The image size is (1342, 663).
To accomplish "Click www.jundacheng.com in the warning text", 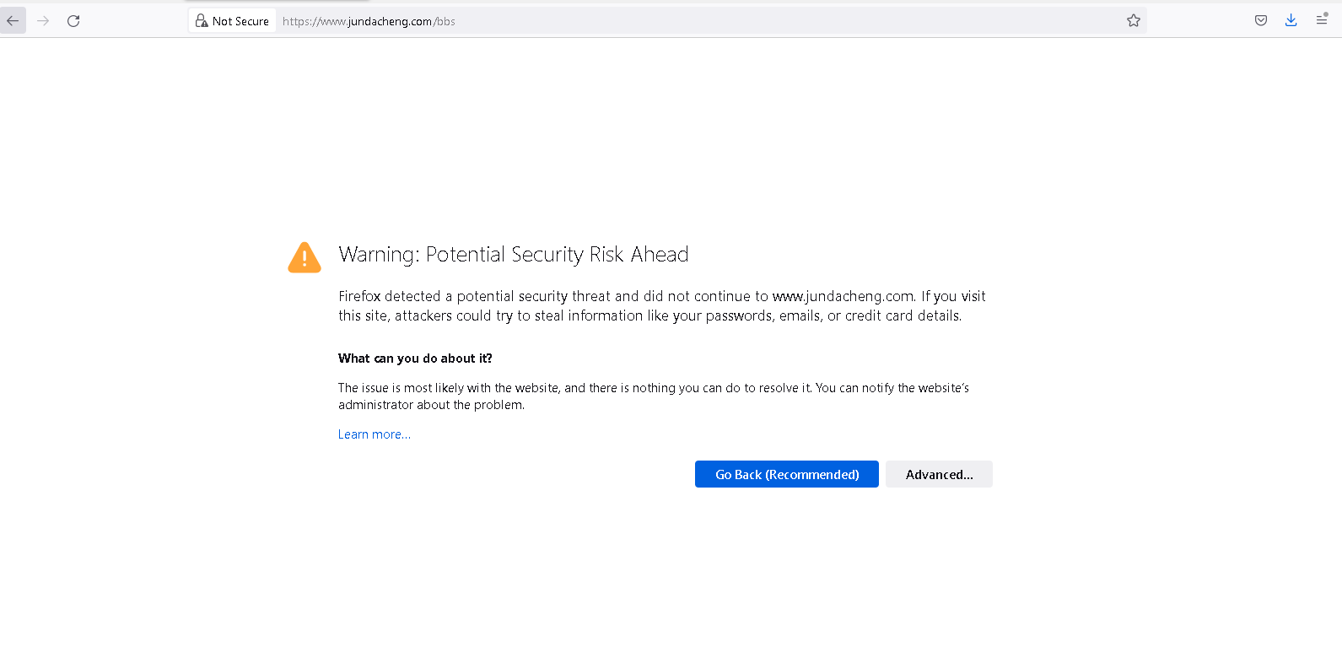I will [843, 296].
